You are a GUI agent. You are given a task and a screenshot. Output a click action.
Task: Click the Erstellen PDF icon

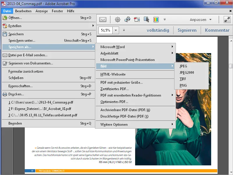5,26
